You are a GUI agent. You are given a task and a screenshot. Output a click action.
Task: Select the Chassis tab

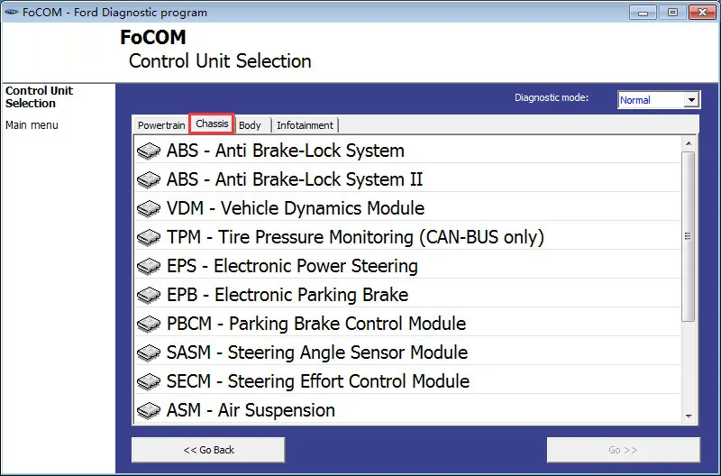click(x=212, y=124)
